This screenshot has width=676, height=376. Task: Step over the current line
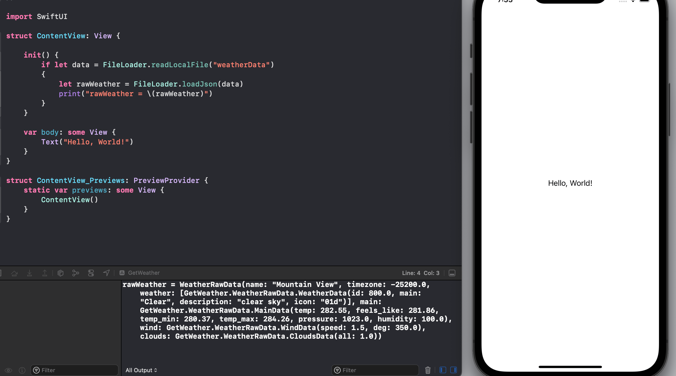point(15,273)
